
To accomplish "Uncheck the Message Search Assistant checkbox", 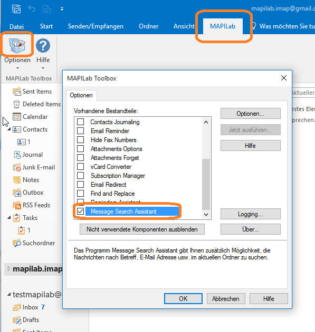I will [80, 212].
